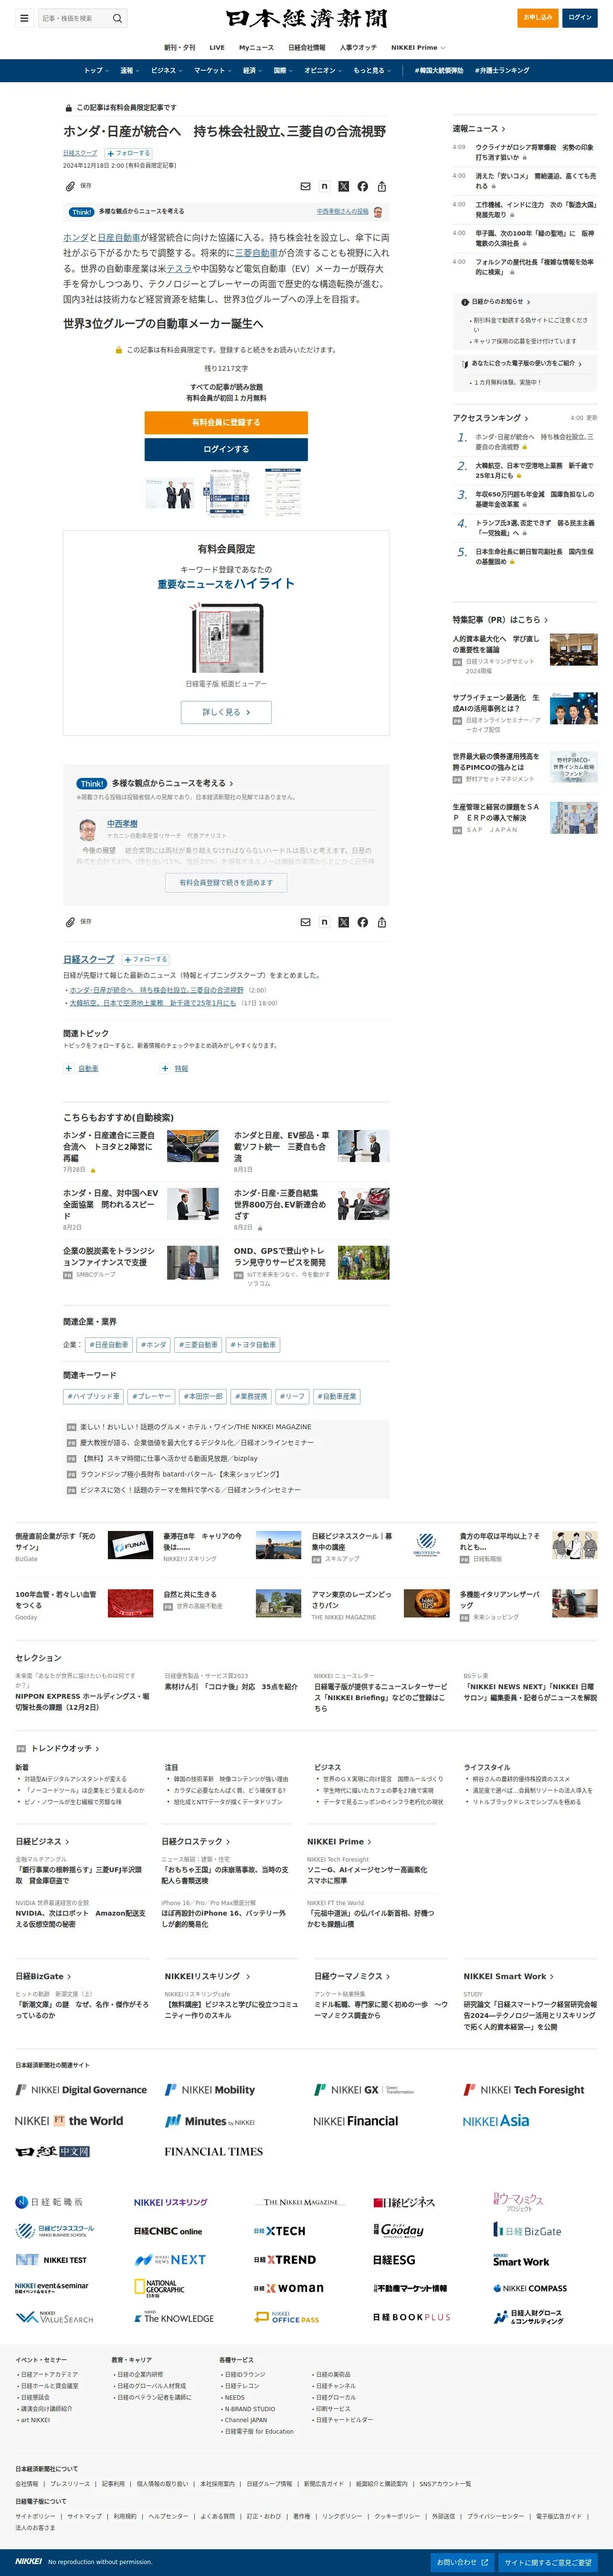Click 有料会員登録で続きを読めます button
613x2576 pixels.
(226, 883)
